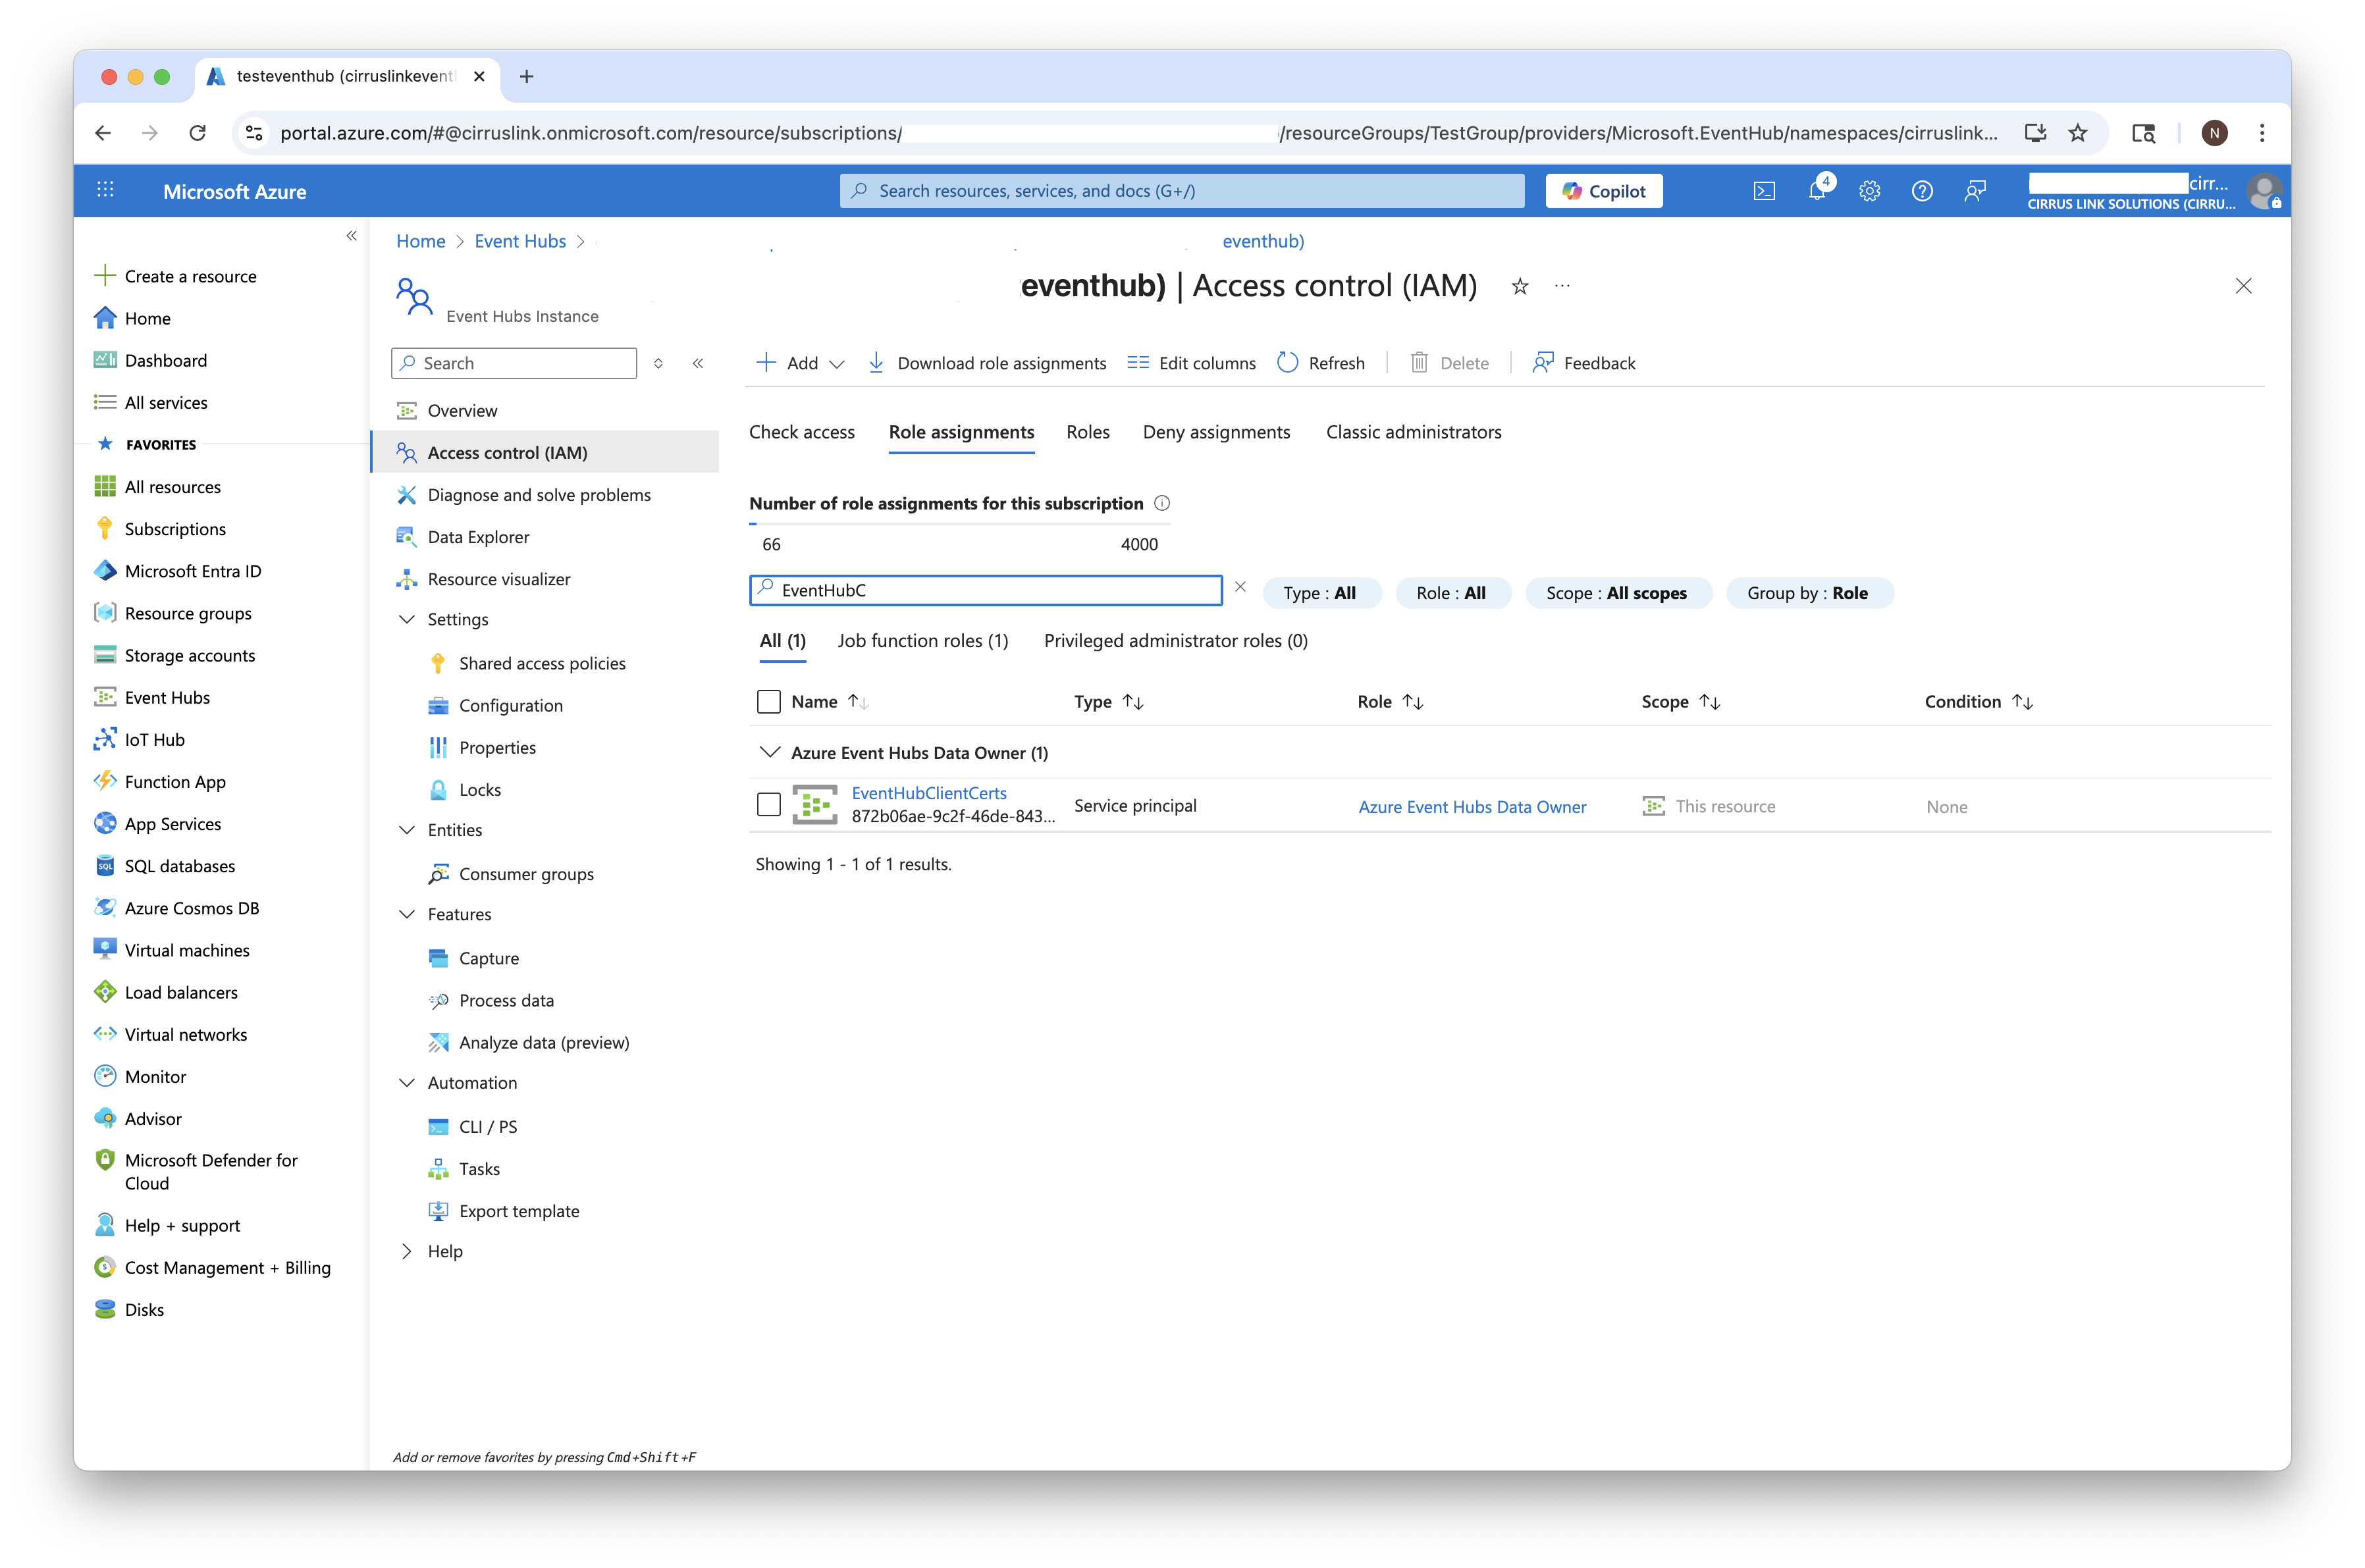This screenshot has height=1568, width=2365.
Task: Sort by the Scope column
Action: pos(1680,702)
